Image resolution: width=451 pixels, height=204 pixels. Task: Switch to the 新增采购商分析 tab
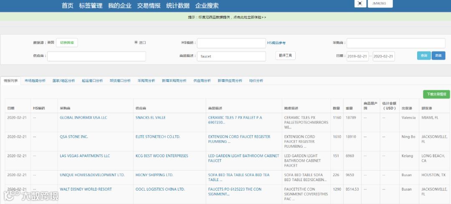pyautogui.click(x=174, y=81)
